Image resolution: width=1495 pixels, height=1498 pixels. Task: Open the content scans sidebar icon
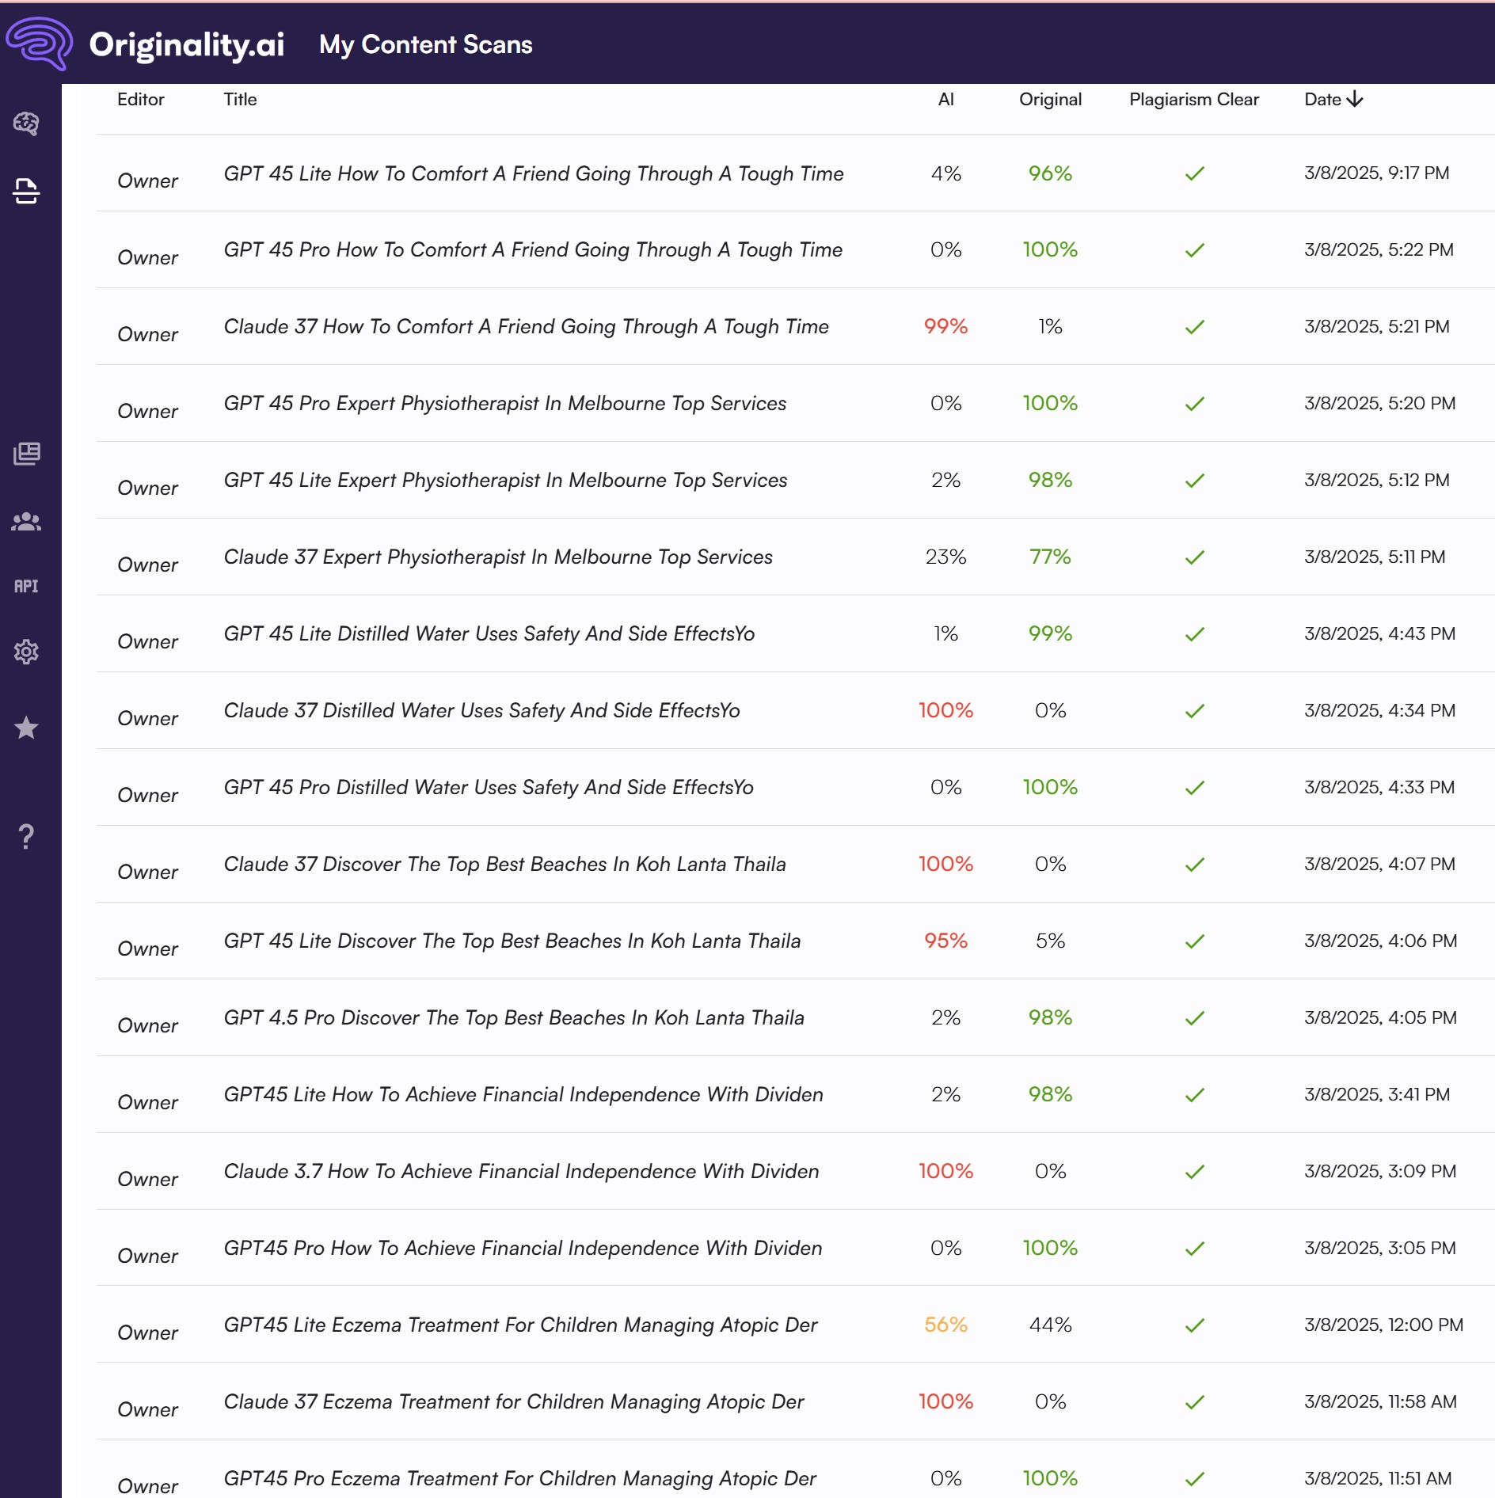(26, 191)
